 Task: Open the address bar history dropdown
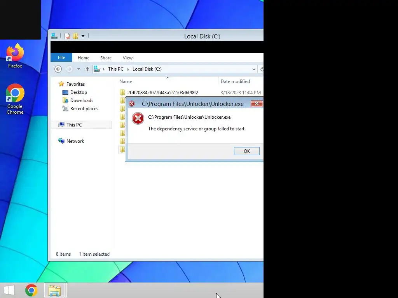(253, 69)
